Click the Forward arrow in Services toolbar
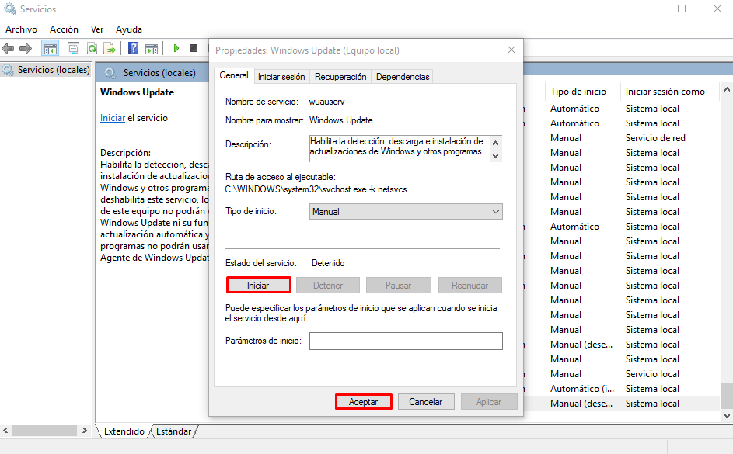Viewport: 733px width, 454px height. (x=26, y=48)
